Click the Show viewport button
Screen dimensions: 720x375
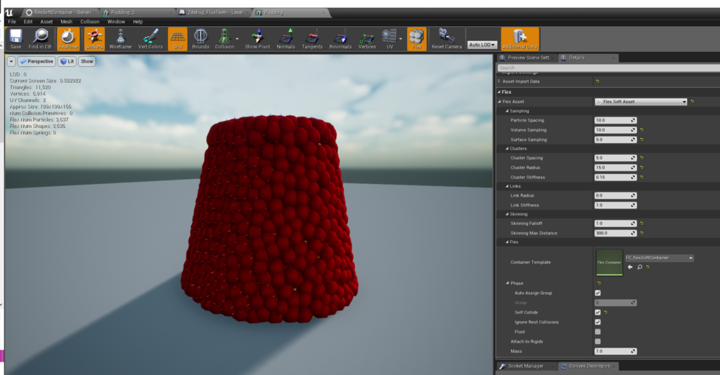(86, 61)
